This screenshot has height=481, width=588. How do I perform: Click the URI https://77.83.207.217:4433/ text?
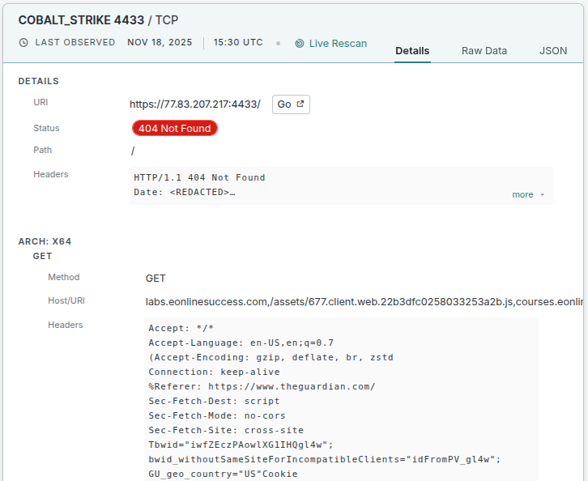pos(195,104)
